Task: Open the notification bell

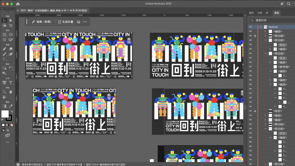Action: pyautogui.click(x=282, y=4)
